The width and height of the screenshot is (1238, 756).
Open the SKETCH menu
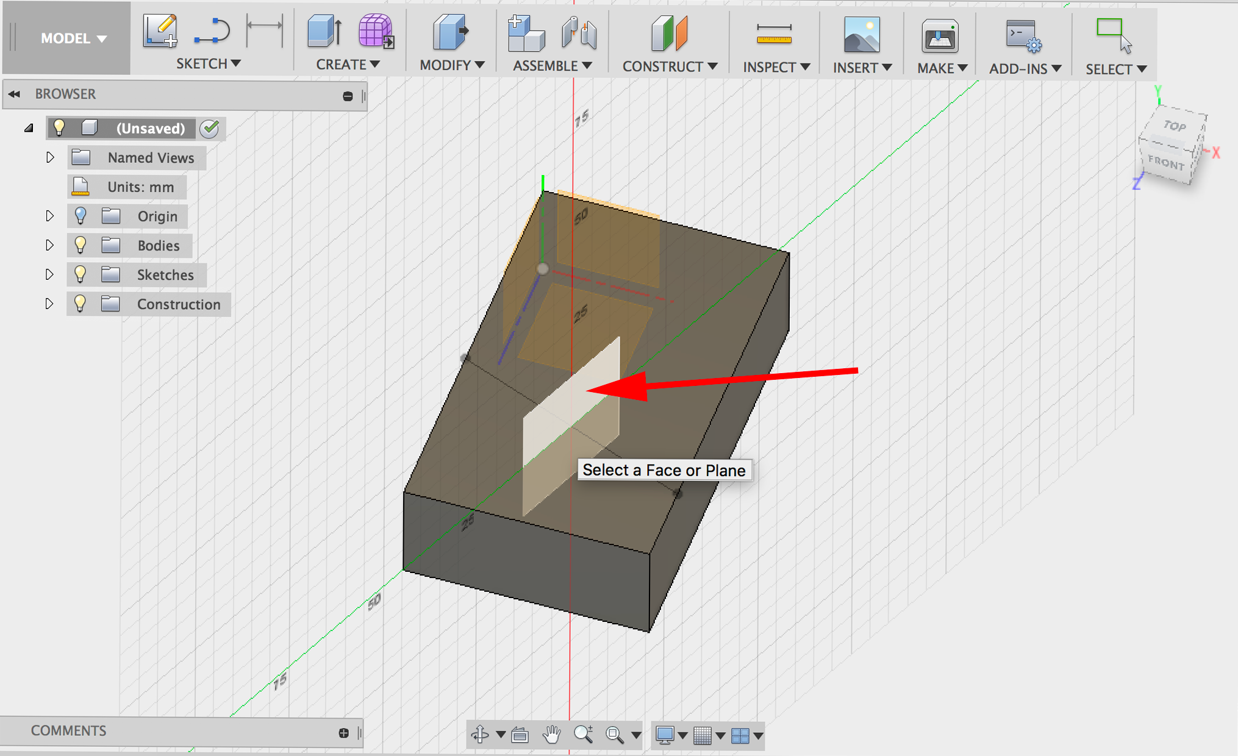coord(209,63)
